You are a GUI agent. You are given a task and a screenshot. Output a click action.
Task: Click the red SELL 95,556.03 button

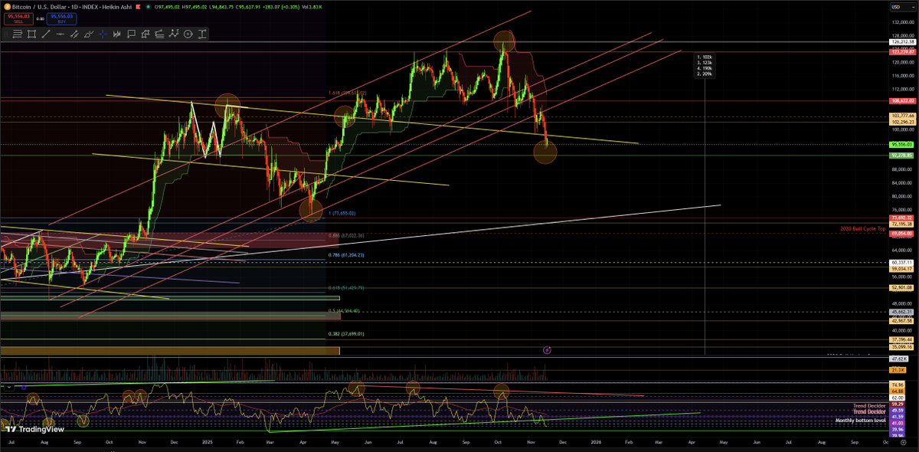point(18,19)
